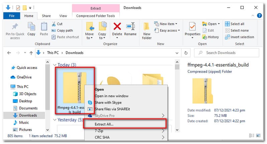The height and width of the screenshot is (144, 267).
Task: Click Invert selection
Action: [x=239, y=37]
